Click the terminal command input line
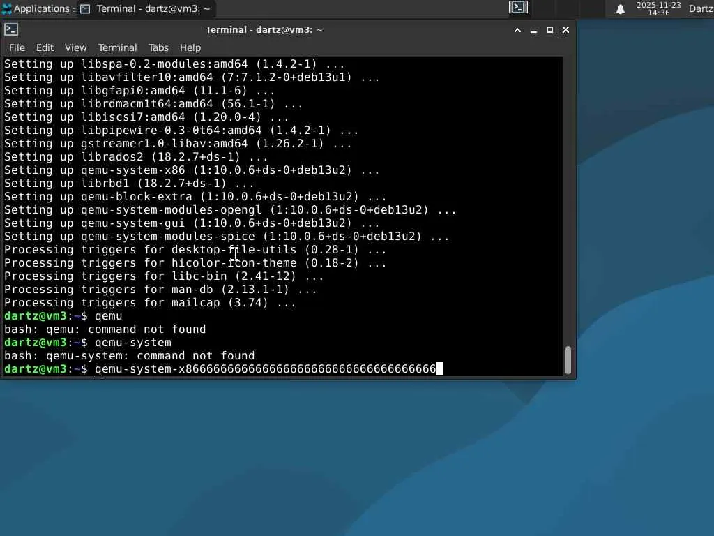714x536 pixels. click(x=224, y=369)
